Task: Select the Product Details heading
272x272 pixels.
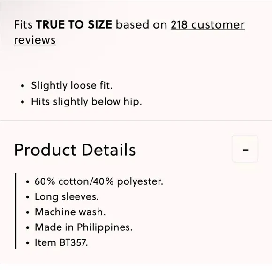Action: click(75, 150)
